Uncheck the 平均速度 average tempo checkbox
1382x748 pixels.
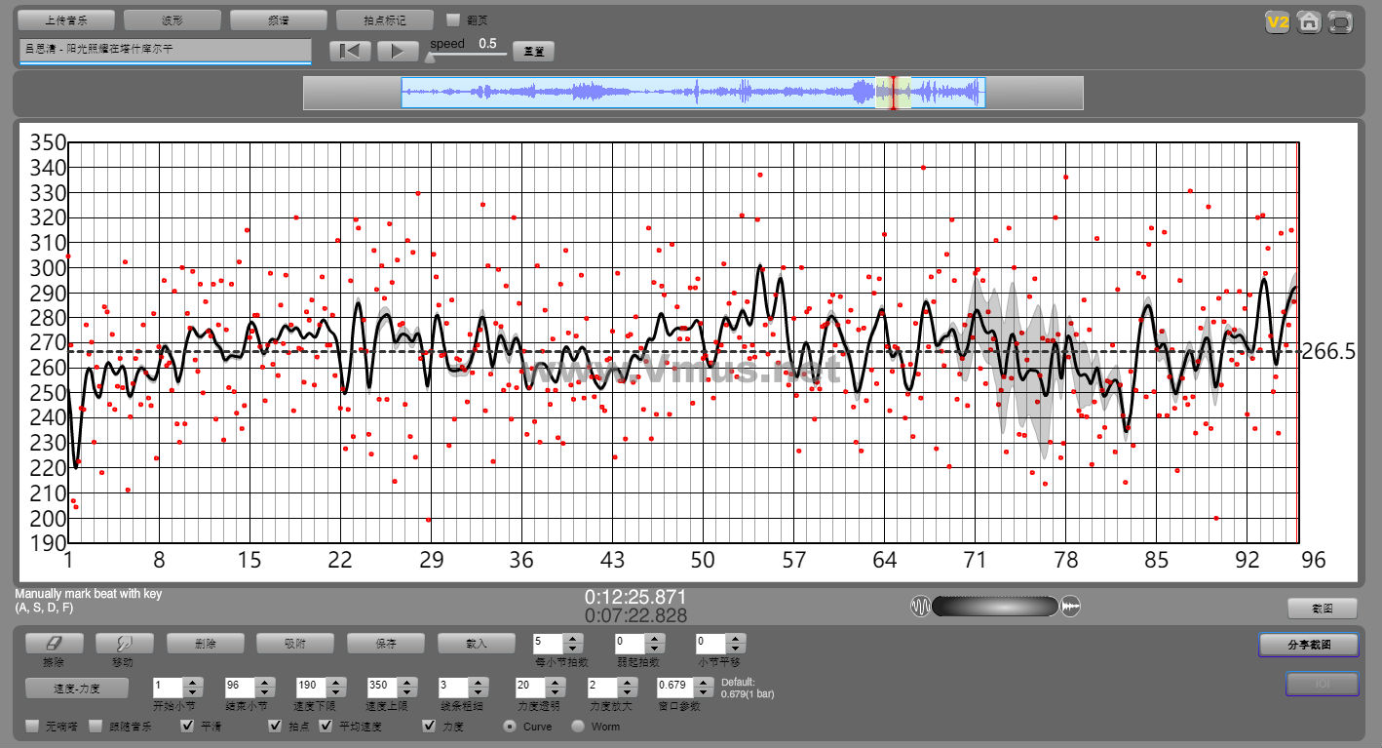(x=326, y=727)
